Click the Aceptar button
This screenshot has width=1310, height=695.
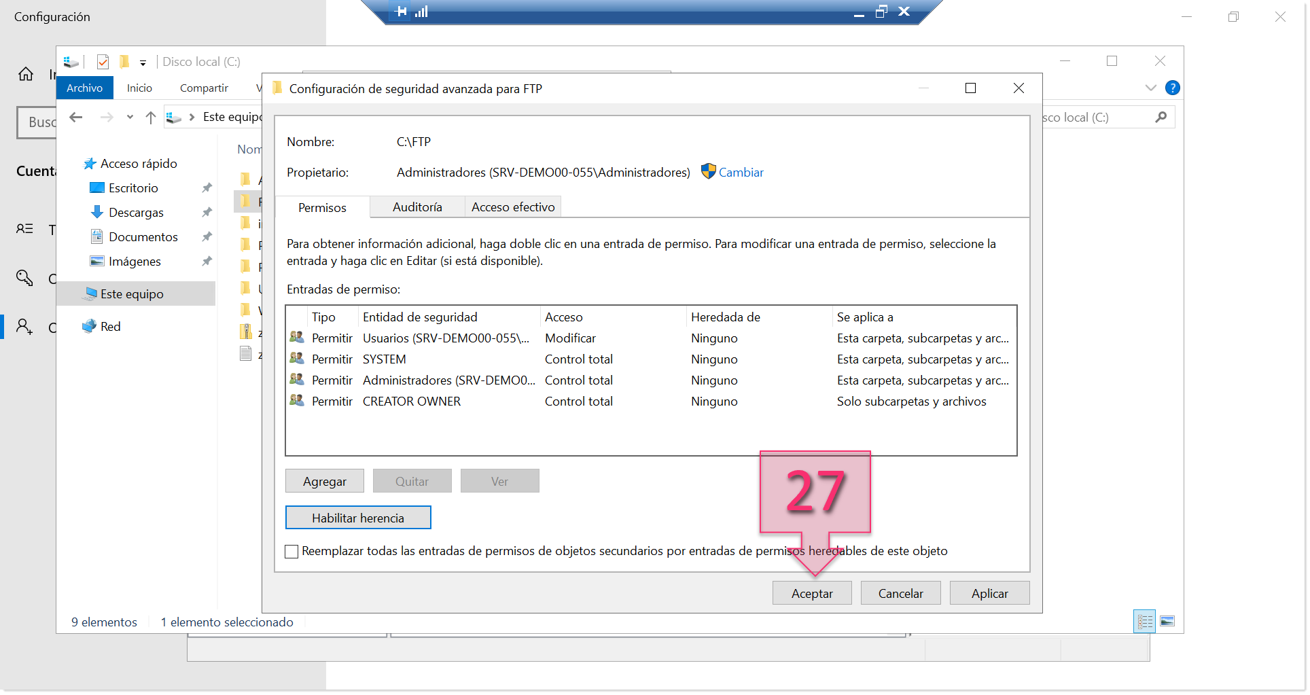811,593
